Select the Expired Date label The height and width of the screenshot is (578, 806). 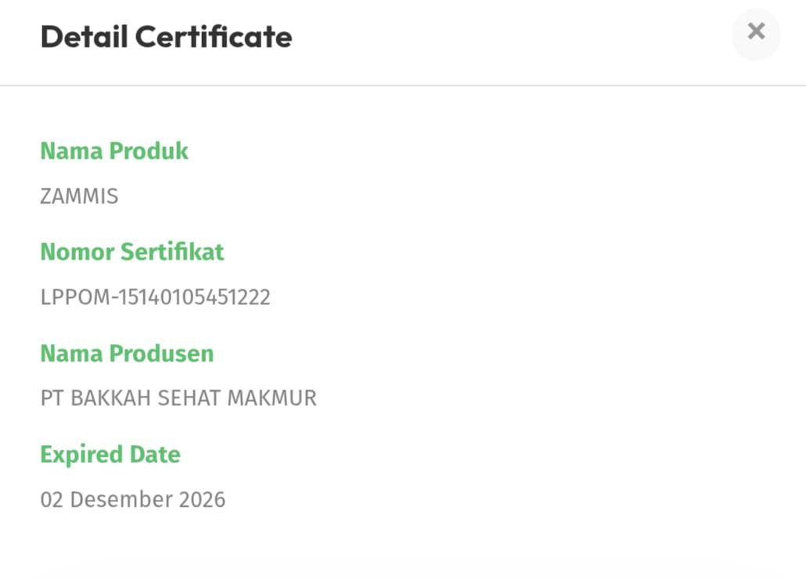pos(110,454)
